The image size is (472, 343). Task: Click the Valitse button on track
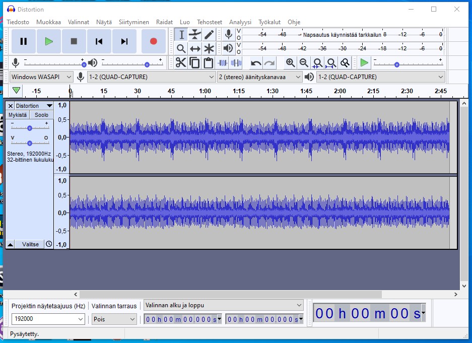click(x=30, y=244)
